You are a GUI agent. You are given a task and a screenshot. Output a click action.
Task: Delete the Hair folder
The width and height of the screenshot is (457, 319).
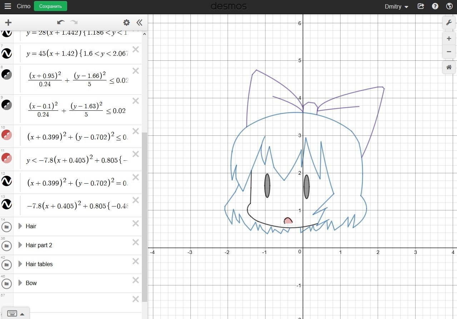[x=136, y=224]
